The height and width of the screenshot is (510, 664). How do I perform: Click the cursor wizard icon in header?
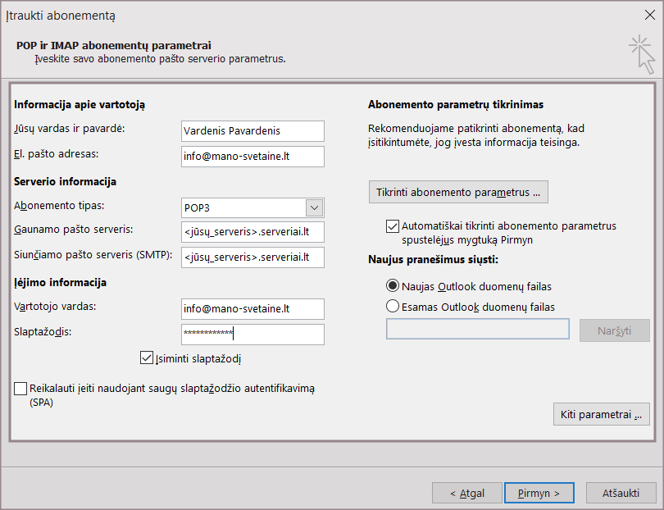tap(642, 53)
